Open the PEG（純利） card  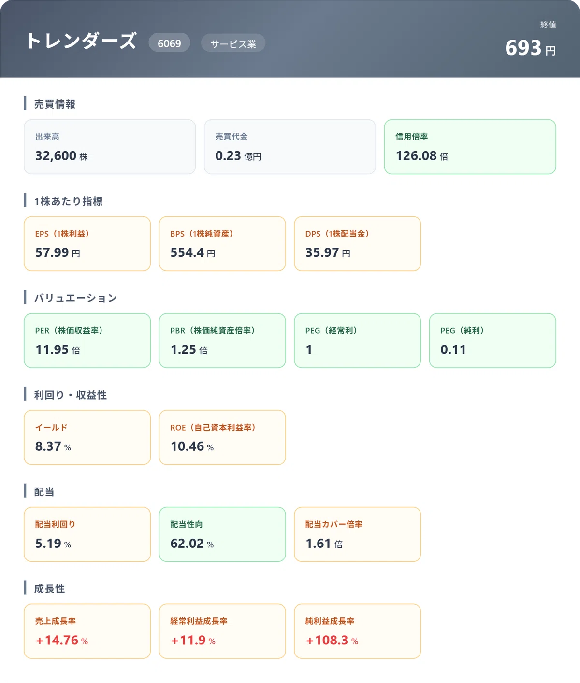tap(493, 341)
